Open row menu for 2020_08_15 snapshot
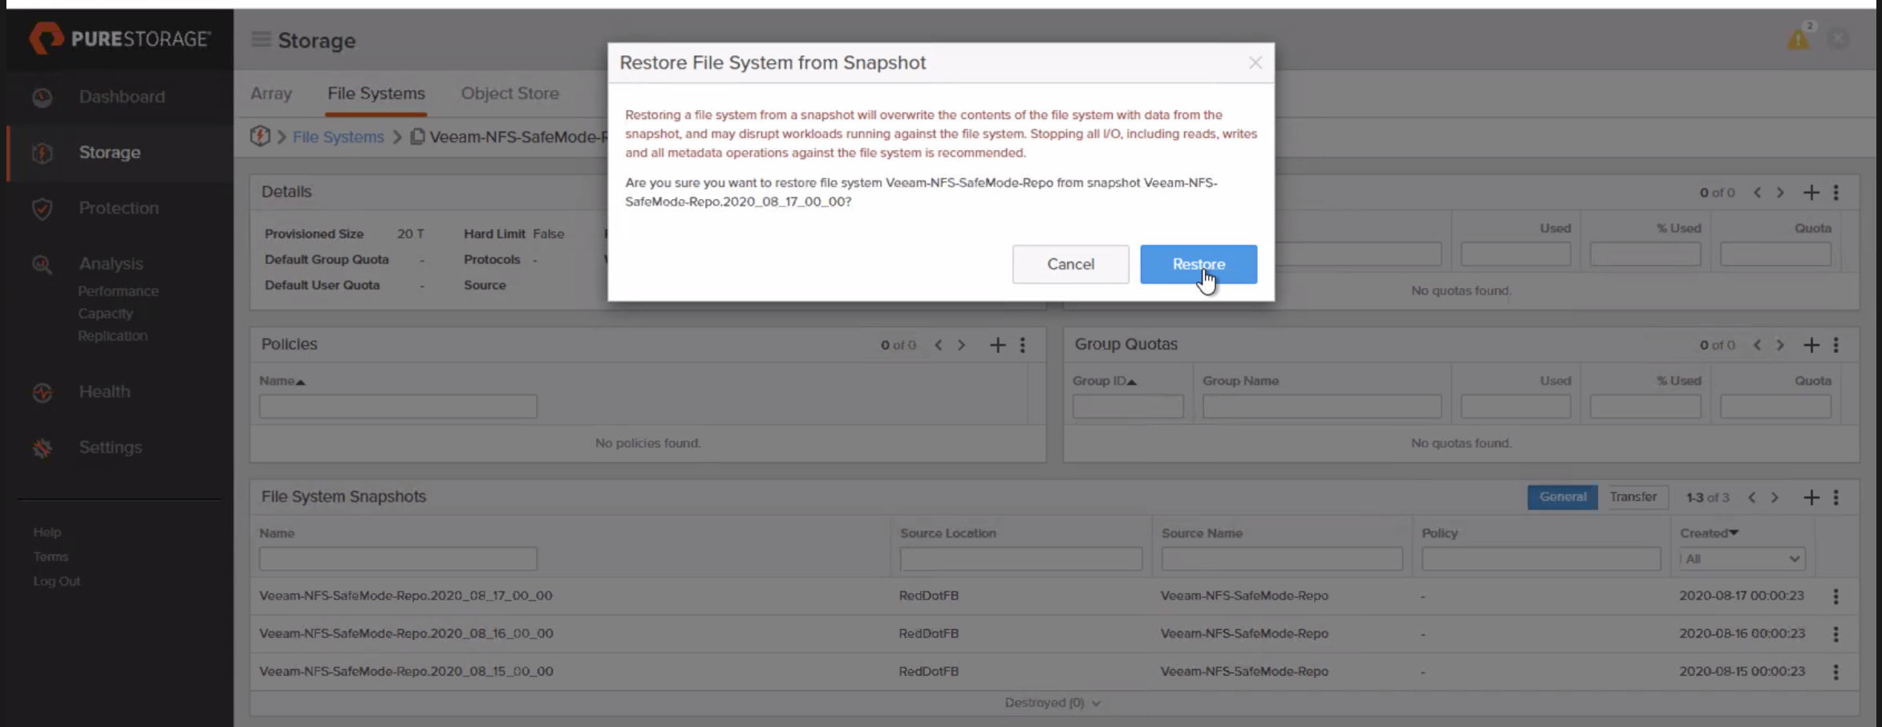The image size is (1882, 727). click(x=1835, y=672)
